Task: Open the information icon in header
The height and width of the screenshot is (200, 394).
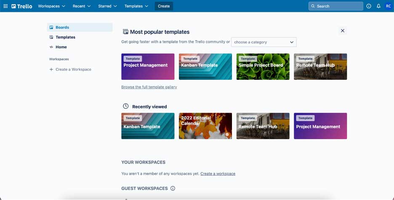Action: [369, 6]
